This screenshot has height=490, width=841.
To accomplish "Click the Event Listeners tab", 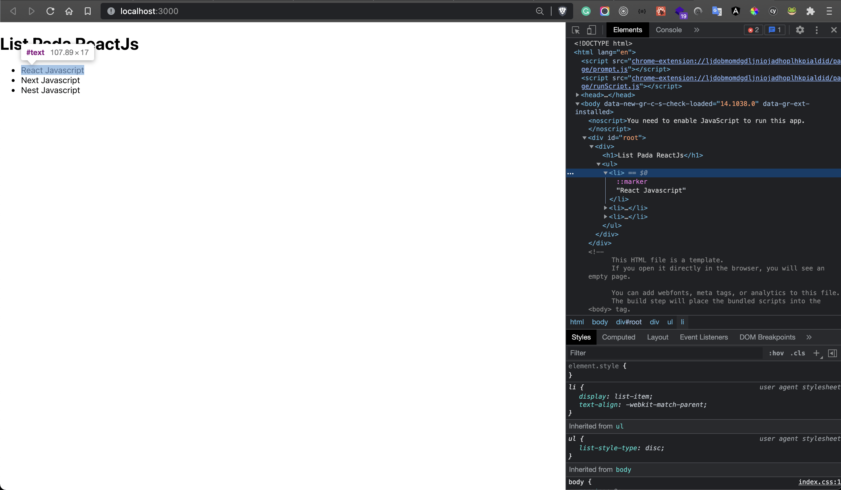I will [704, 337].
